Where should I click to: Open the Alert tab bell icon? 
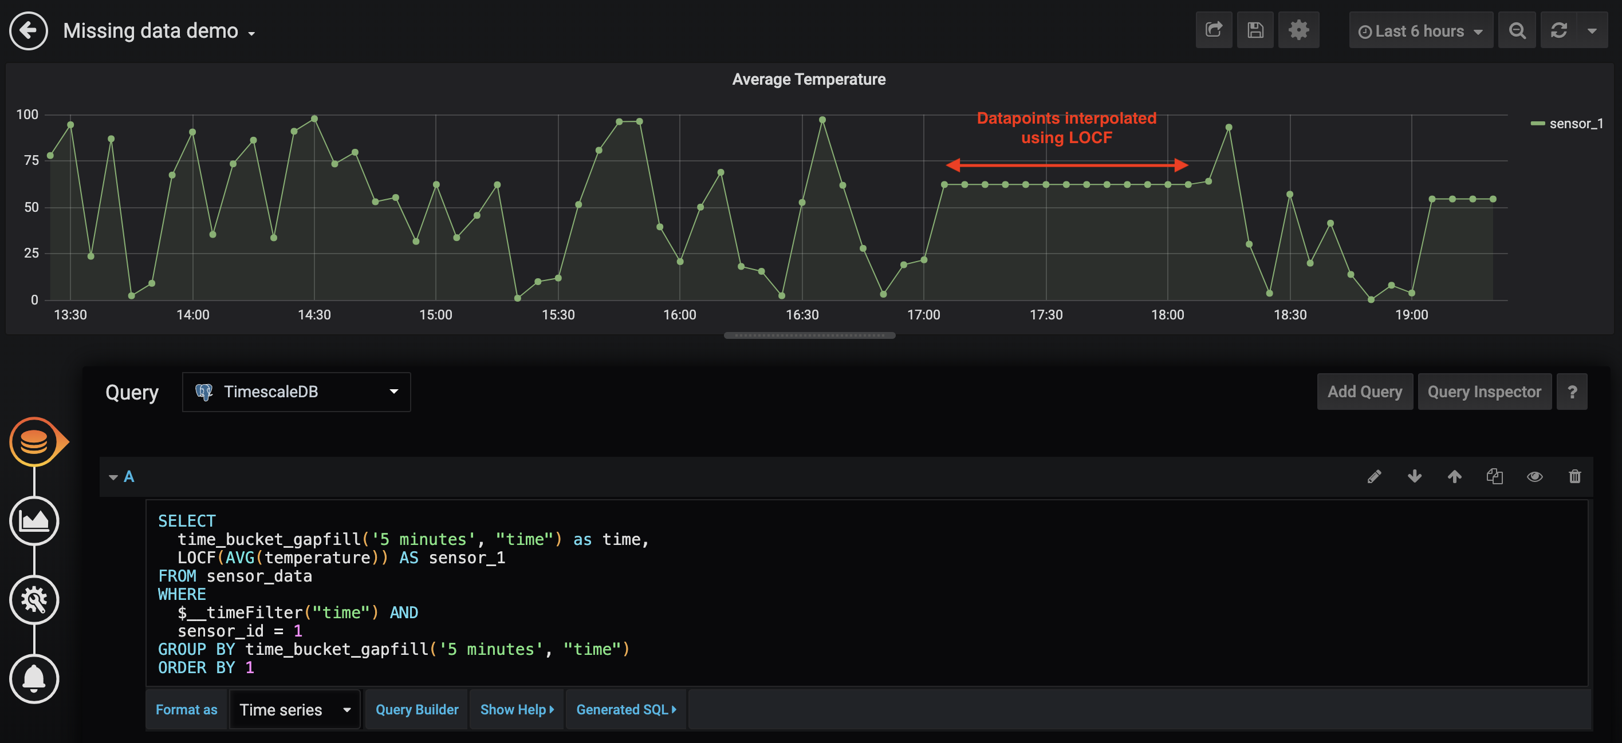click(34, 679)
